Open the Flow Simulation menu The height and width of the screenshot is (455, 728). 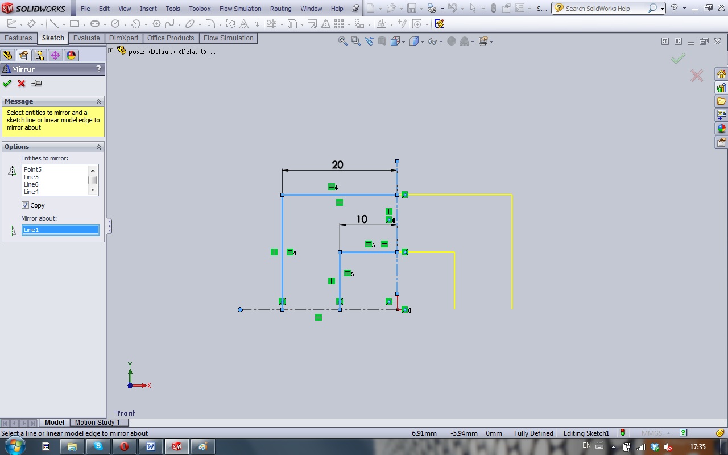(x=240, y=9)
